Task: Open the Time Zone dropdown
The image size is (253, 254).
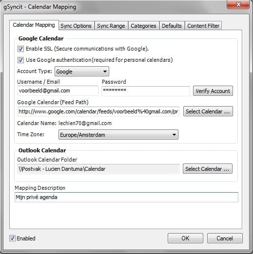Action: [118, 135]
